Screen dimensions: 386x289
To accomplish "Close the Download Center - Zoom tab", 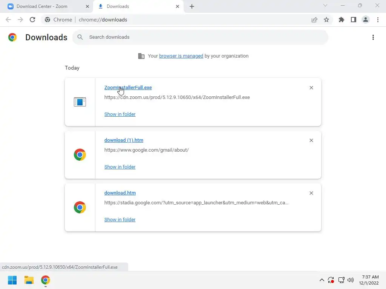I will pos(87,6).
